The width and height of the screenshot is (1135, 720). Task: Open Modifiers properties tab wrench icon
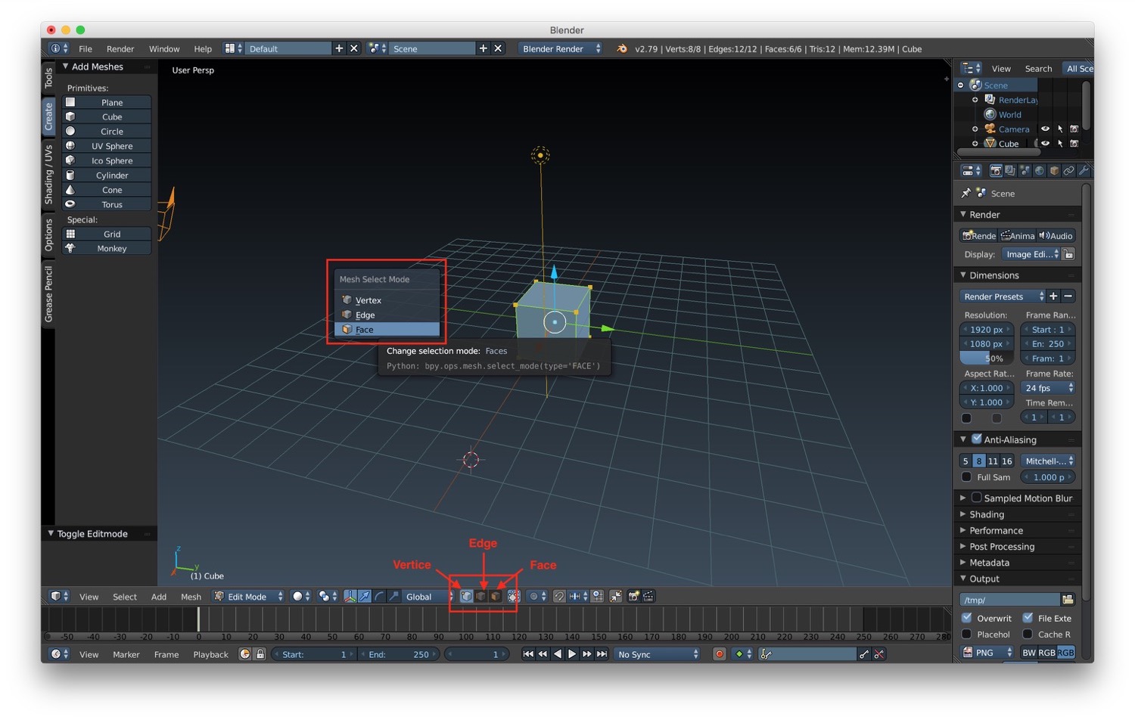[x=1083, y=171]
